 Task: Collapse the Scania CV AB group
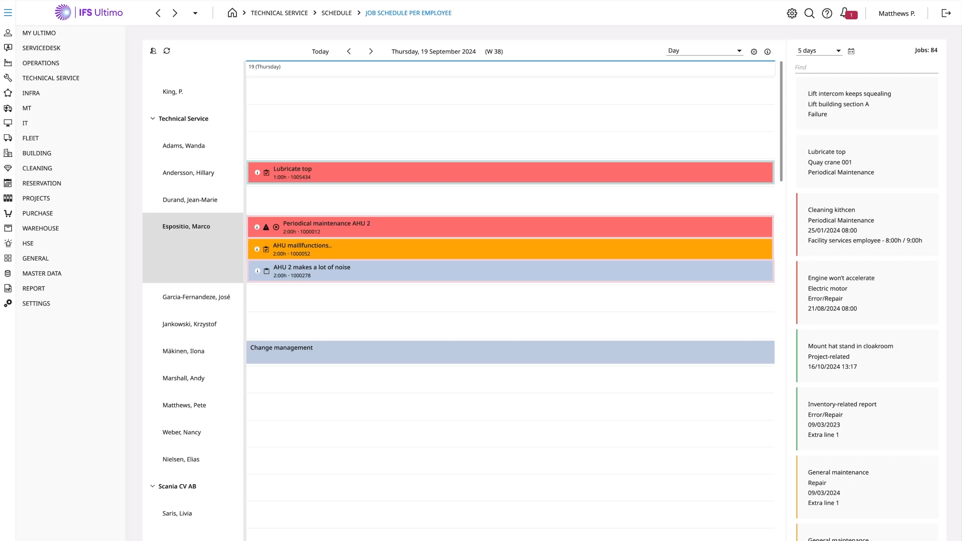click(x=152, y=486)
